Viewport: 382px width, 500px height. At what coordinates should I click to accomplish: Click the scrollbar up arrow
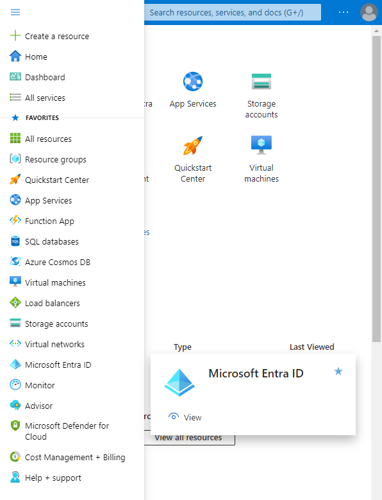click(377, 31)
